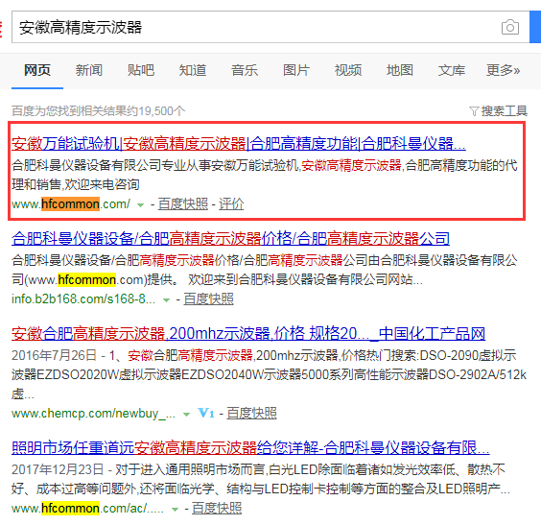Expand dropdown arrow beside info.b2b168.com URL
The width and height of the screenshot is (541, 525).
click(x=166, y=300)
